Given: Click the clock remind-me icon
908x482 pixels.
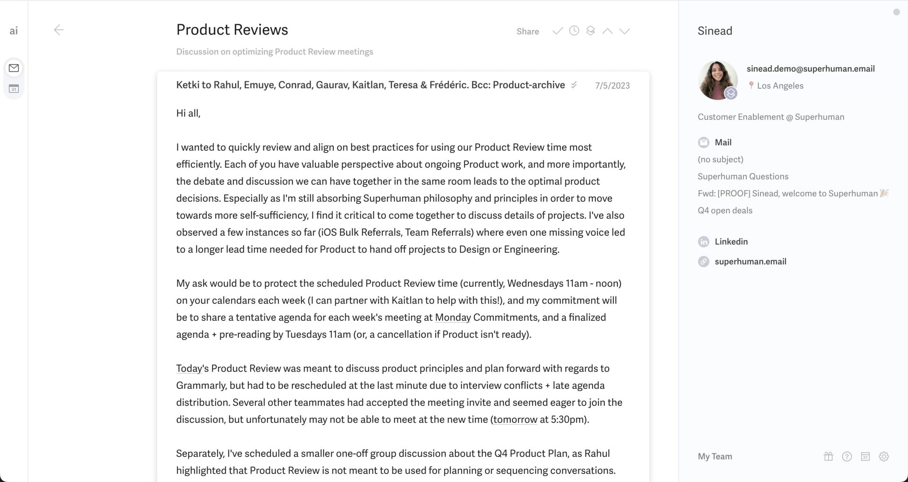Looking at the screenshot, I should (x=574, y=31).
